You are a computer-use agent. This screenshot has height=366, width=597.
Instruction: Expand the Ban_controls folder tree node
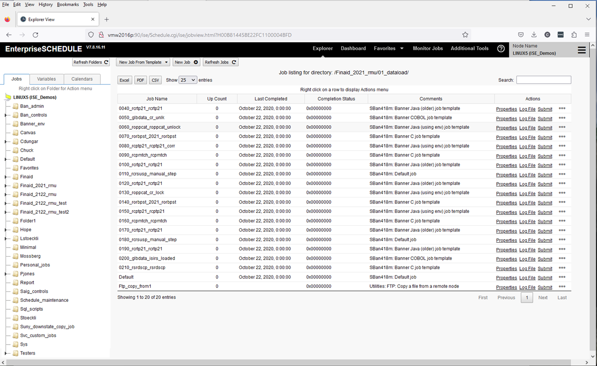[6, 115]
